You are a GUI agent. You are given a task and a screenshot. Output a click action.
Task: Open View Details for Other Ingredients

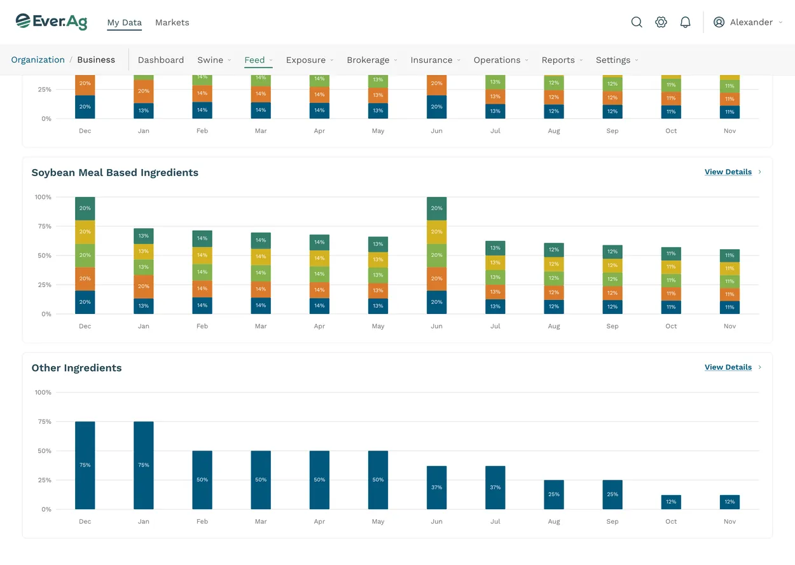[x=728, y=367]
